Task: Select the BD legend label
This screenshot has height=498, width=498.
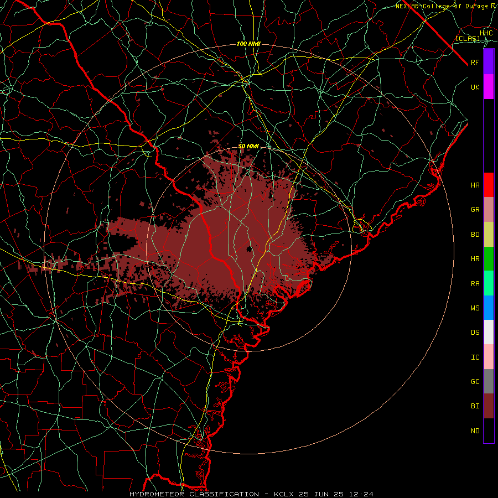Action: pyautogui.click(x=475, y=235)
